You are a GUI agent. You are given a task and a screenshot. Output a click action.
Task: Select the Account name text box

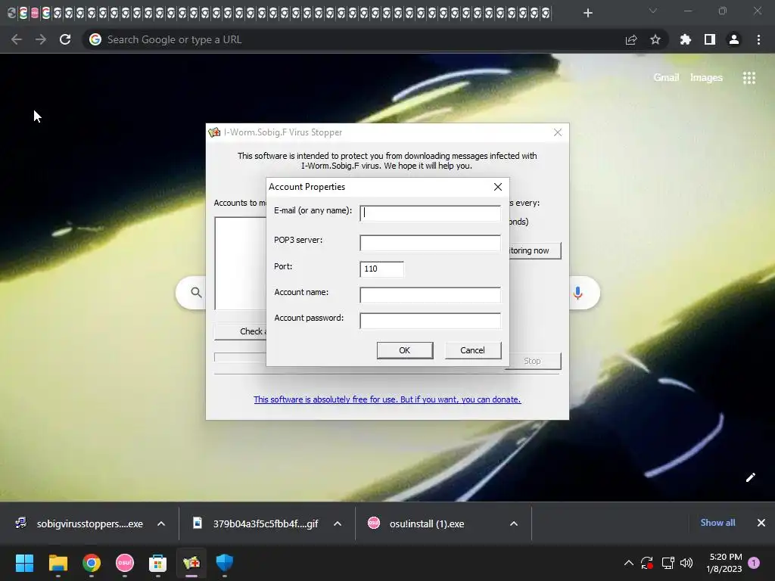(x=430, y=295)
